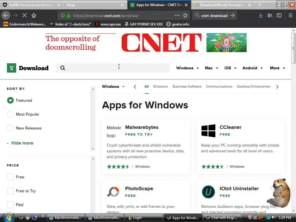
Task: Expand the Windows menu in site header
Action: (x=187, y=68)
